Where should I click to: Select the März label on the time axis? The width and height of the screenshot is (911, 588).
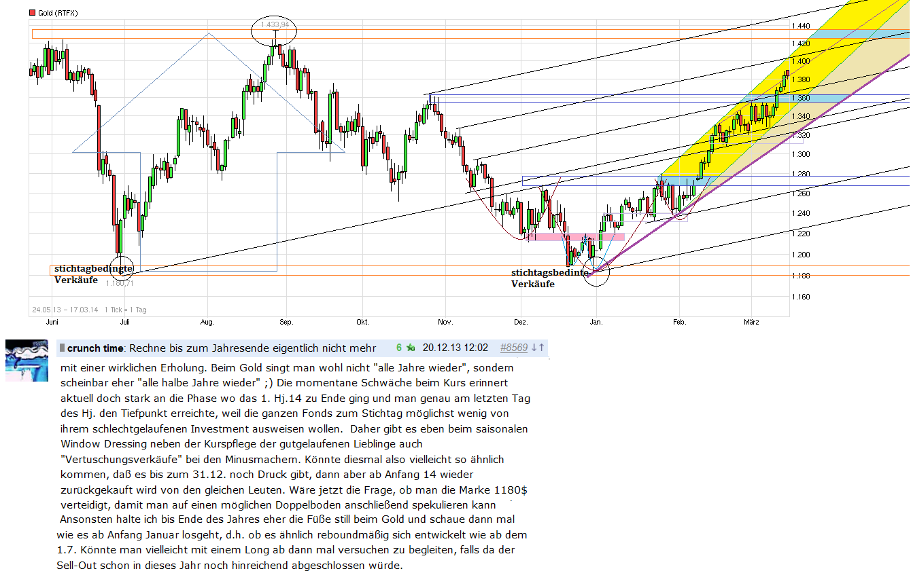[751, 323]
